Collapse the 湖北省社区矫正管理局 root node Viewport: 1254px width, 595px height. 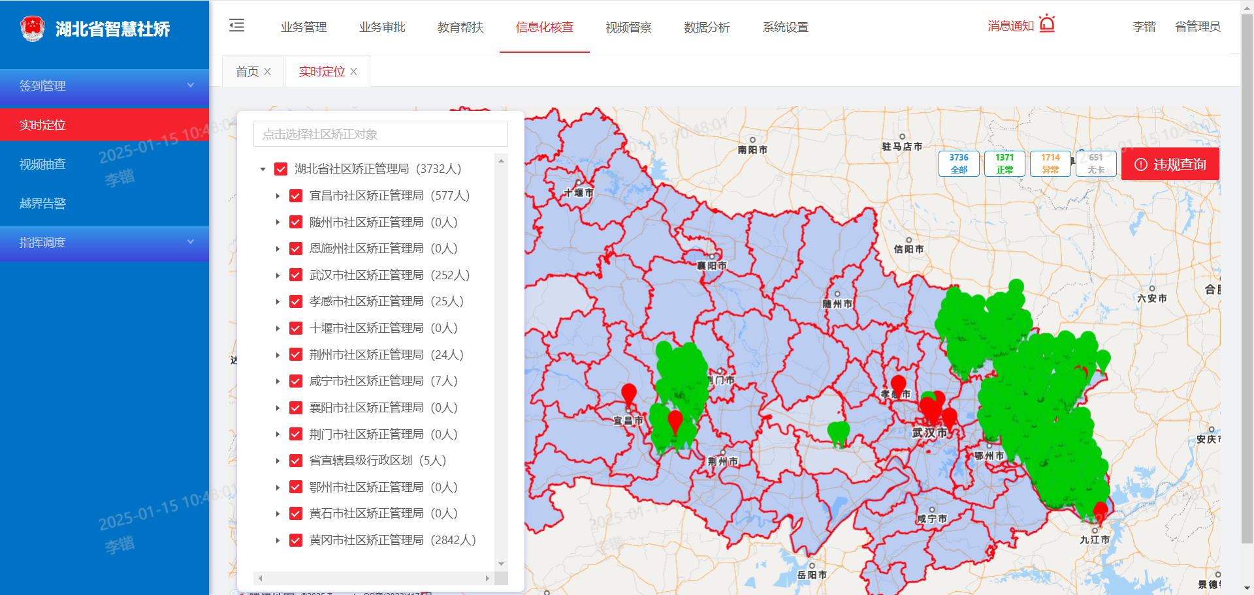pos(263,169)
